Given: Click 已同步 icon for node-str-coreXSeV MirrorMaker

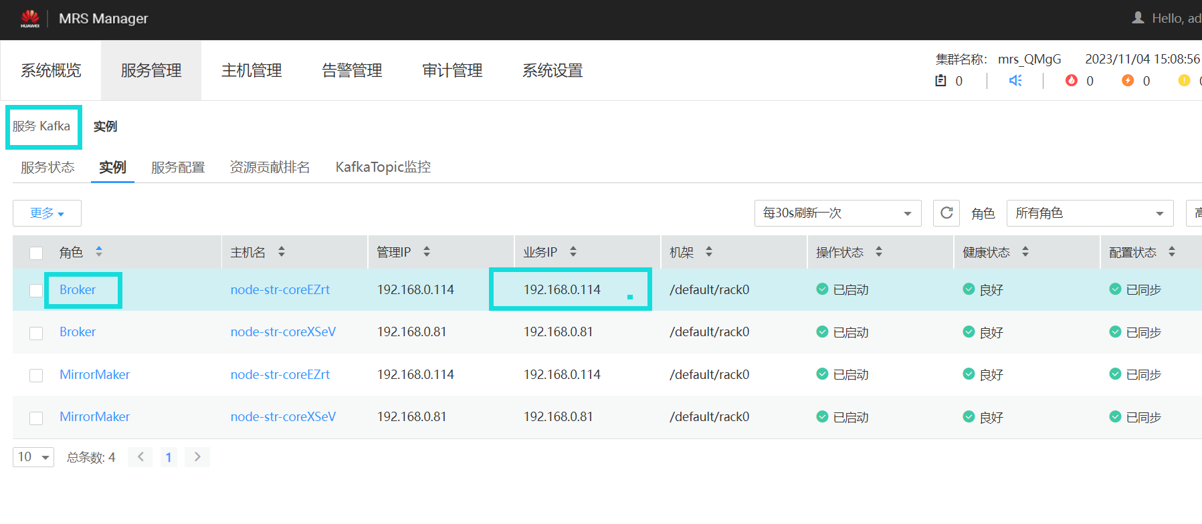Looking at the screenshot, I should click(1115, 416).
